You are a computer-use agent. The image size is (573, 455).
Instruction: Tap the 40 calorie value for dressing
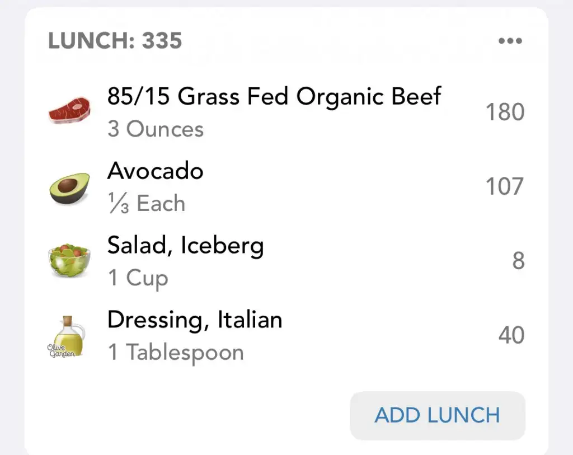pyautogui.click(x=511, y=335)
